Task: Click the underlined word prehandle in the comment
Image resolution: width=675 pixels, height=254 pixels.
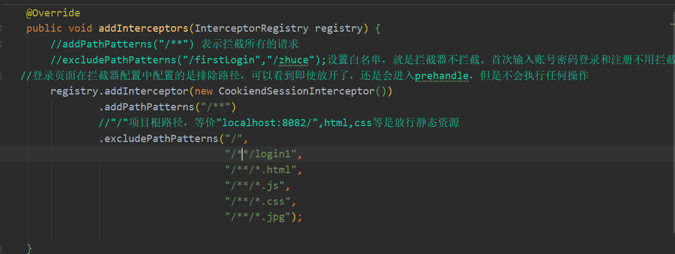Action: click(x=442, y=75)
